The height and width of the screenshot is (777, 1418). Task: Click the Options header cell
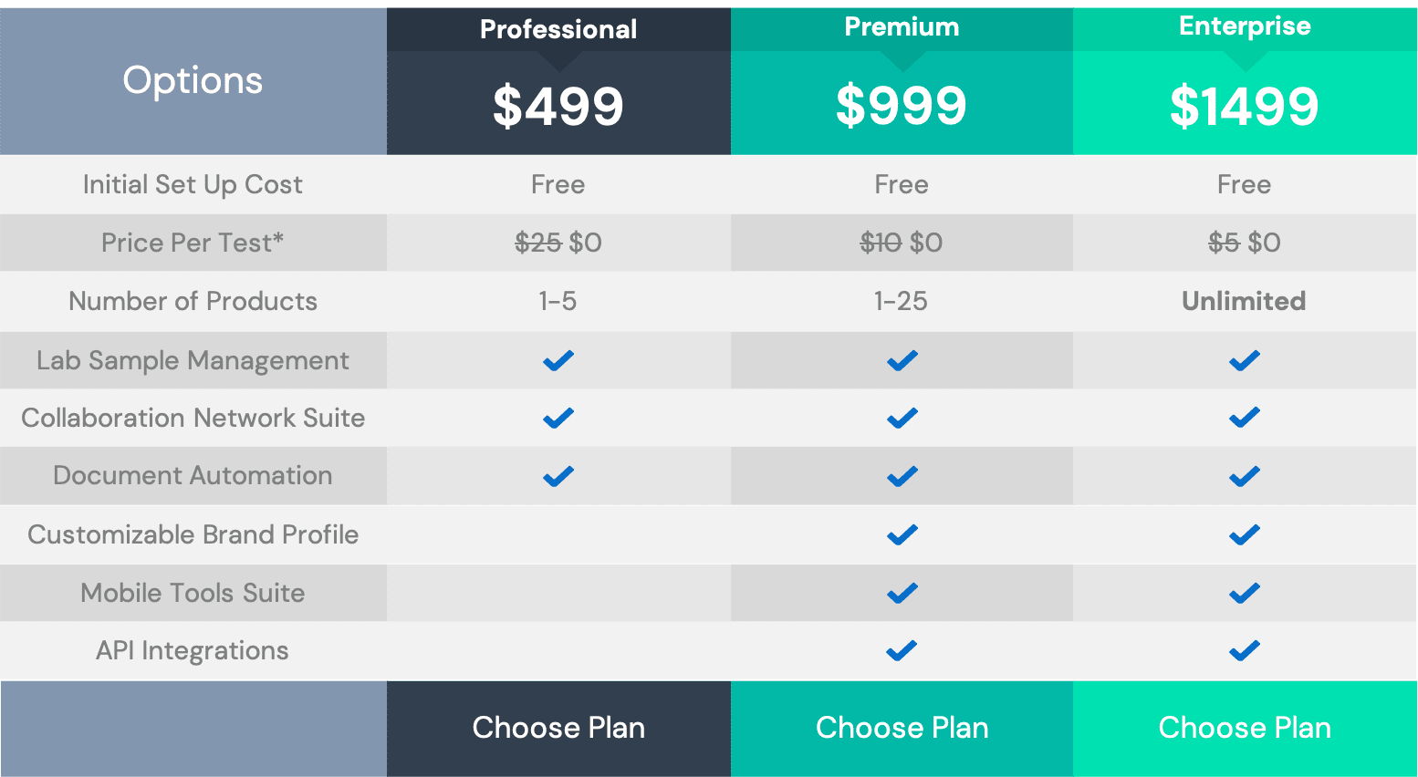pos(193,81)
